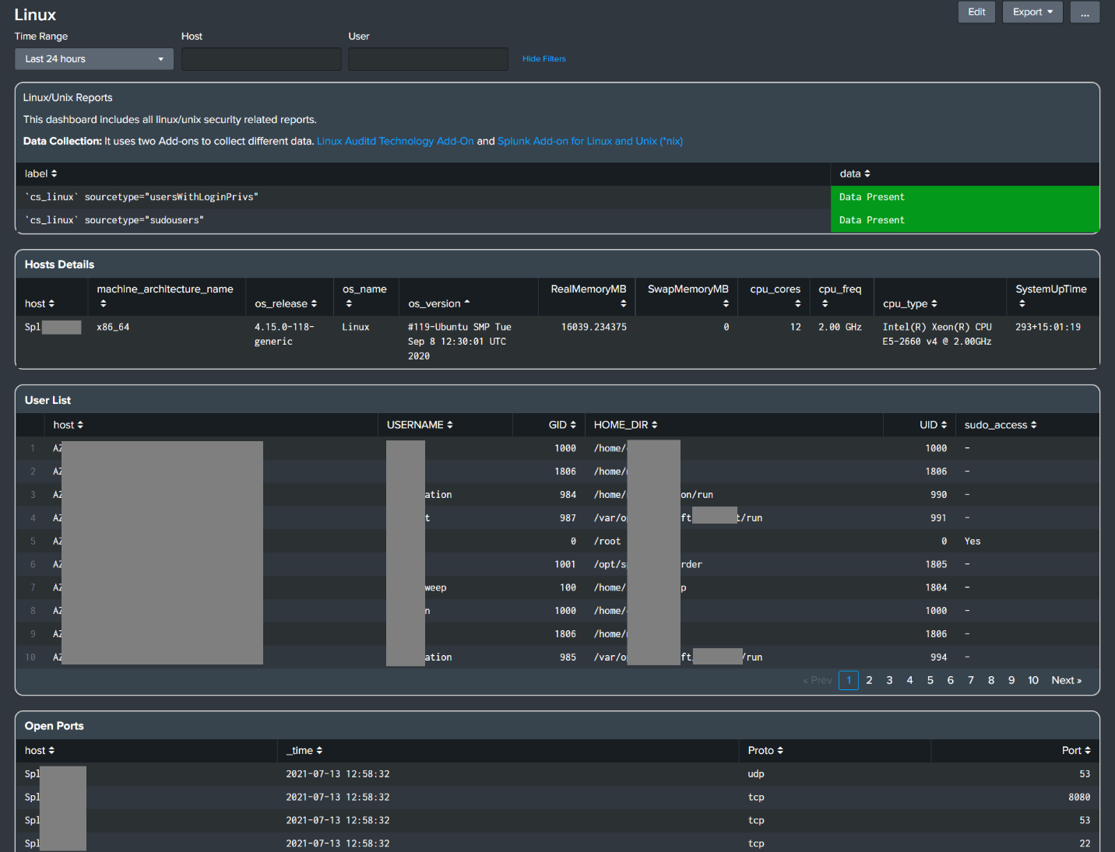Click Data Present cell for sudousers
The height and width of the screenshot is (852, 1115).
(965, 220)
